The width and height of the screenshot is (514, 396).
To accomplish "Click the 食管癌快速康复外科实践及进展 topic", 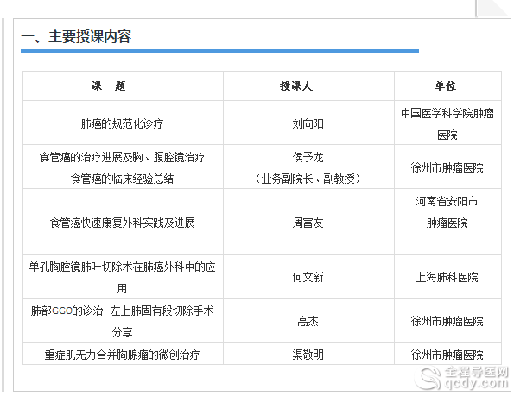I will coord(122,223).
